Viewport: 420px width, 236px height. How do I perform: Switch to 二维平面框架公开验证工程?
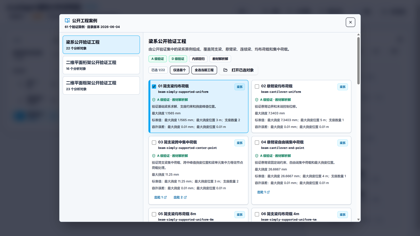pos(101,85)
